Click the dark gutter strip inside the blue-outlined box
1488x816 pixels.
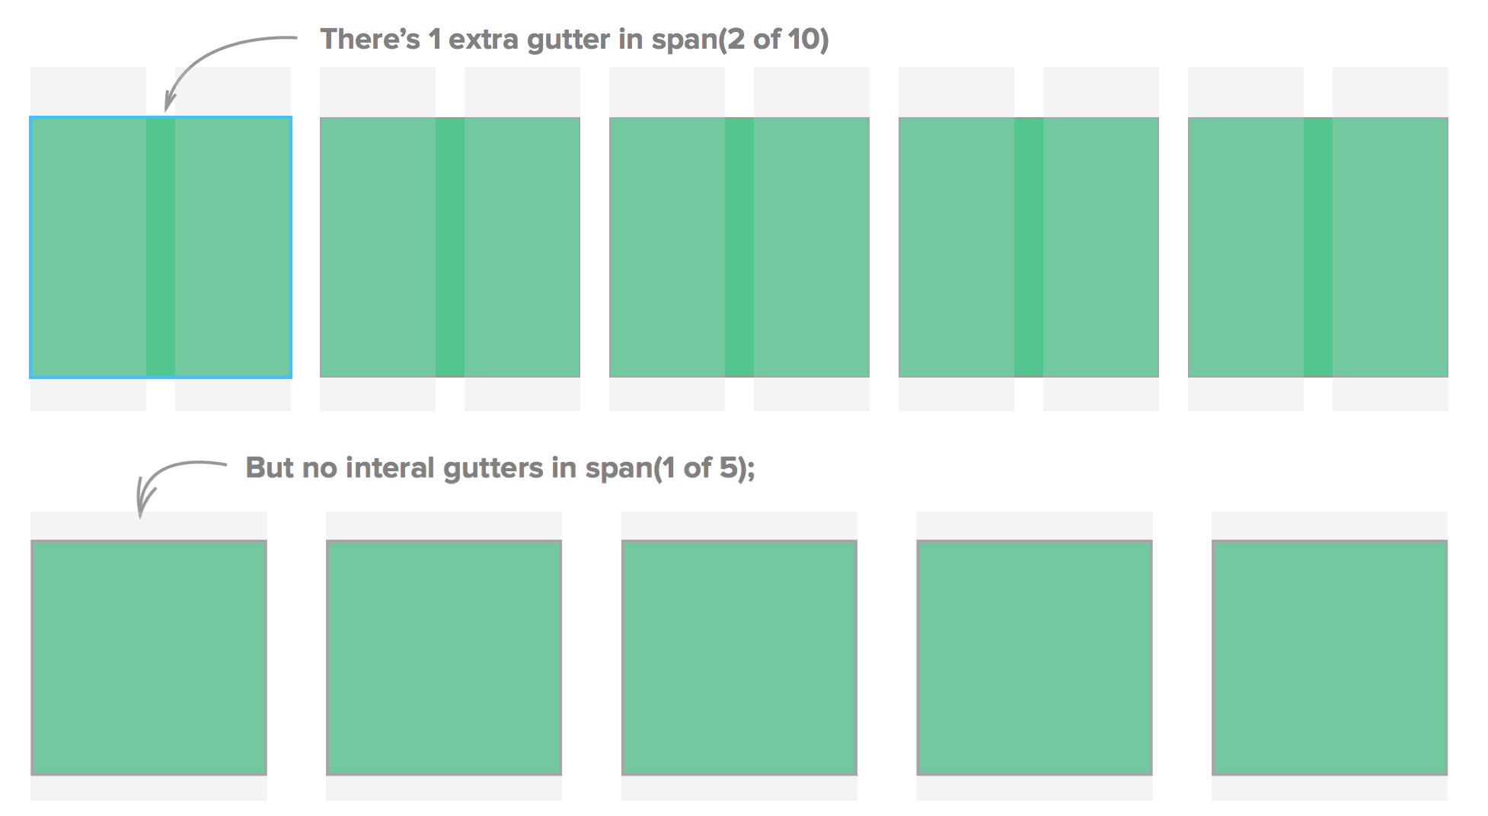coord(161,247)
